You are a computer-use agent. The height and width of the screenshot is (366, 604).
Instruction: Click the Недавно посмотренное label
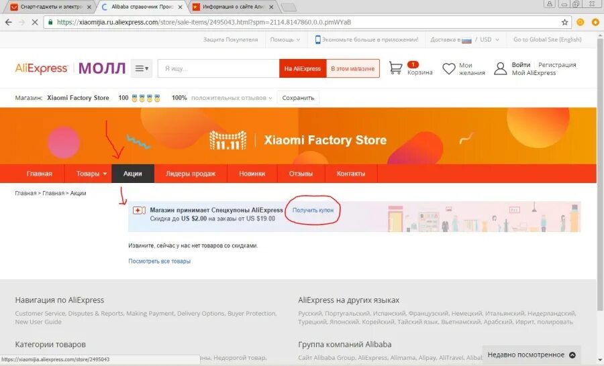(x=525, y=355)
